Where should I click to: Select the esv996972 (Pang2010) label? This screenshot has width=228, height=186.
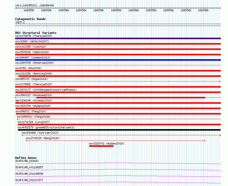pos(31,111)
